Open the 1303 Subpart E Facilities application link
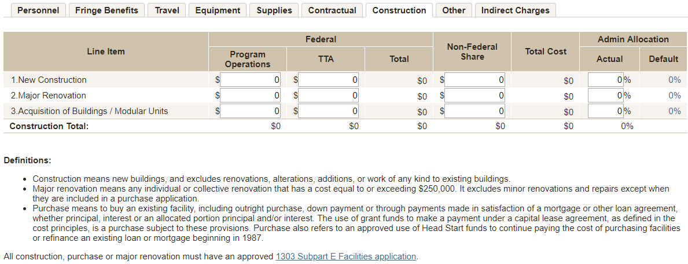 (x=345, y=256)
